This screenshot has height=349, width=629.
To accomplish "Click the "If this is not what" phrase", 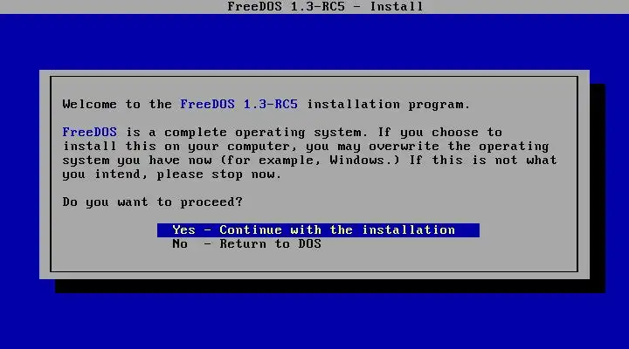I will 483,161.
